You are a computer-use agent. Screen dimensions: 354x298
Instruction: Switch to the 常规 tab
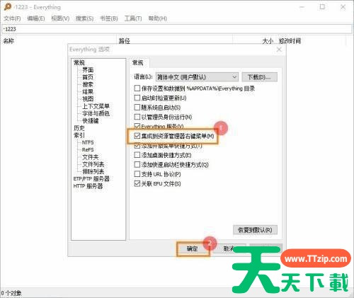(x=138, y=63)
